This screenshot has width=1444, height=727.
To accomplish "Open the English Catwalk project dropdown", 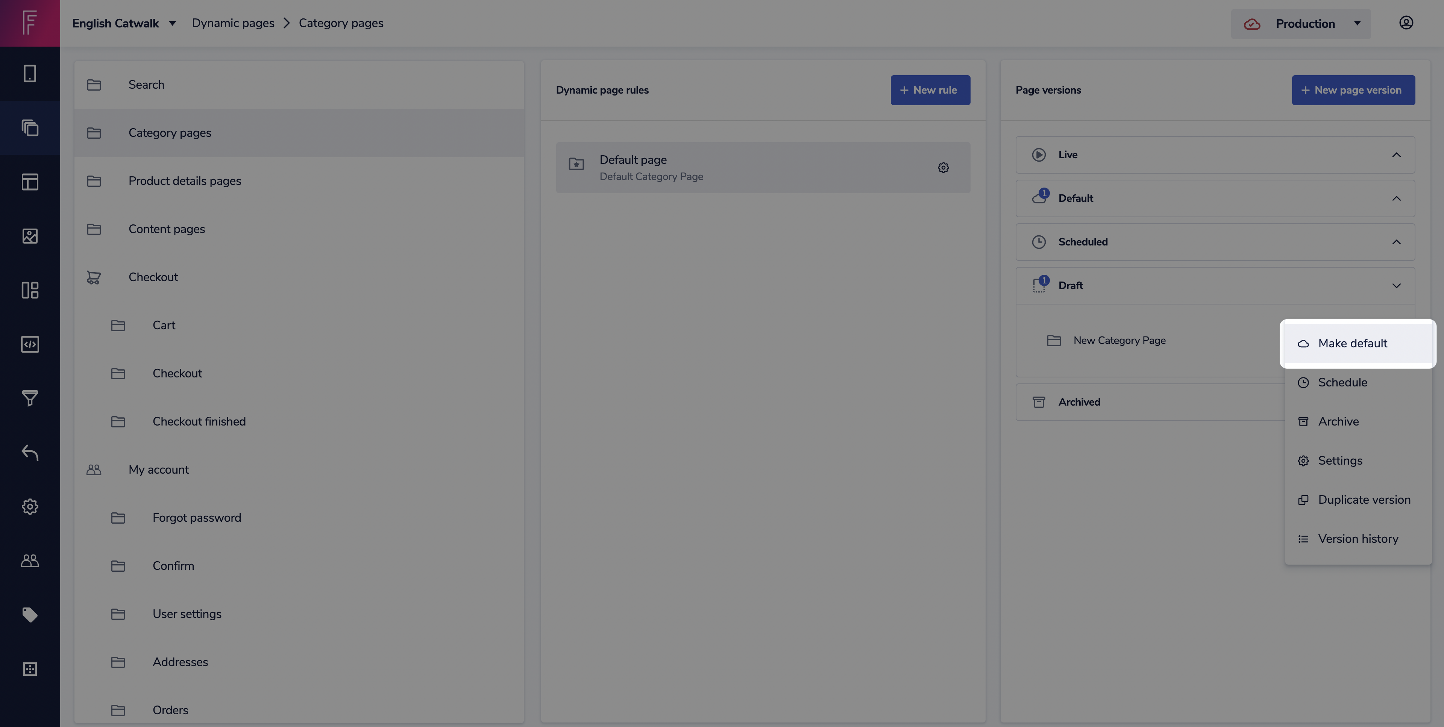I will tap(124, 23).
